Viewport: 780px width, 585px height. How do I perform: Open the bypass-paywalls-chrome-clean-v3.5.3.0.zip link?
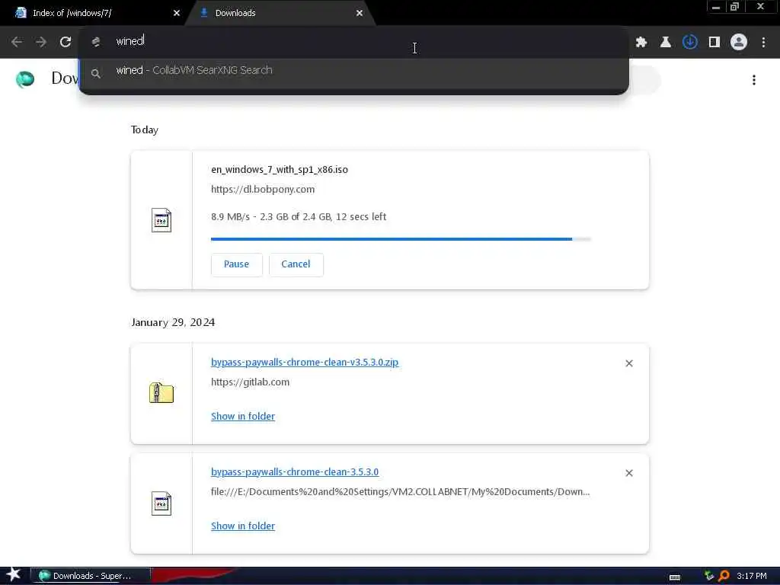(305, 362)
